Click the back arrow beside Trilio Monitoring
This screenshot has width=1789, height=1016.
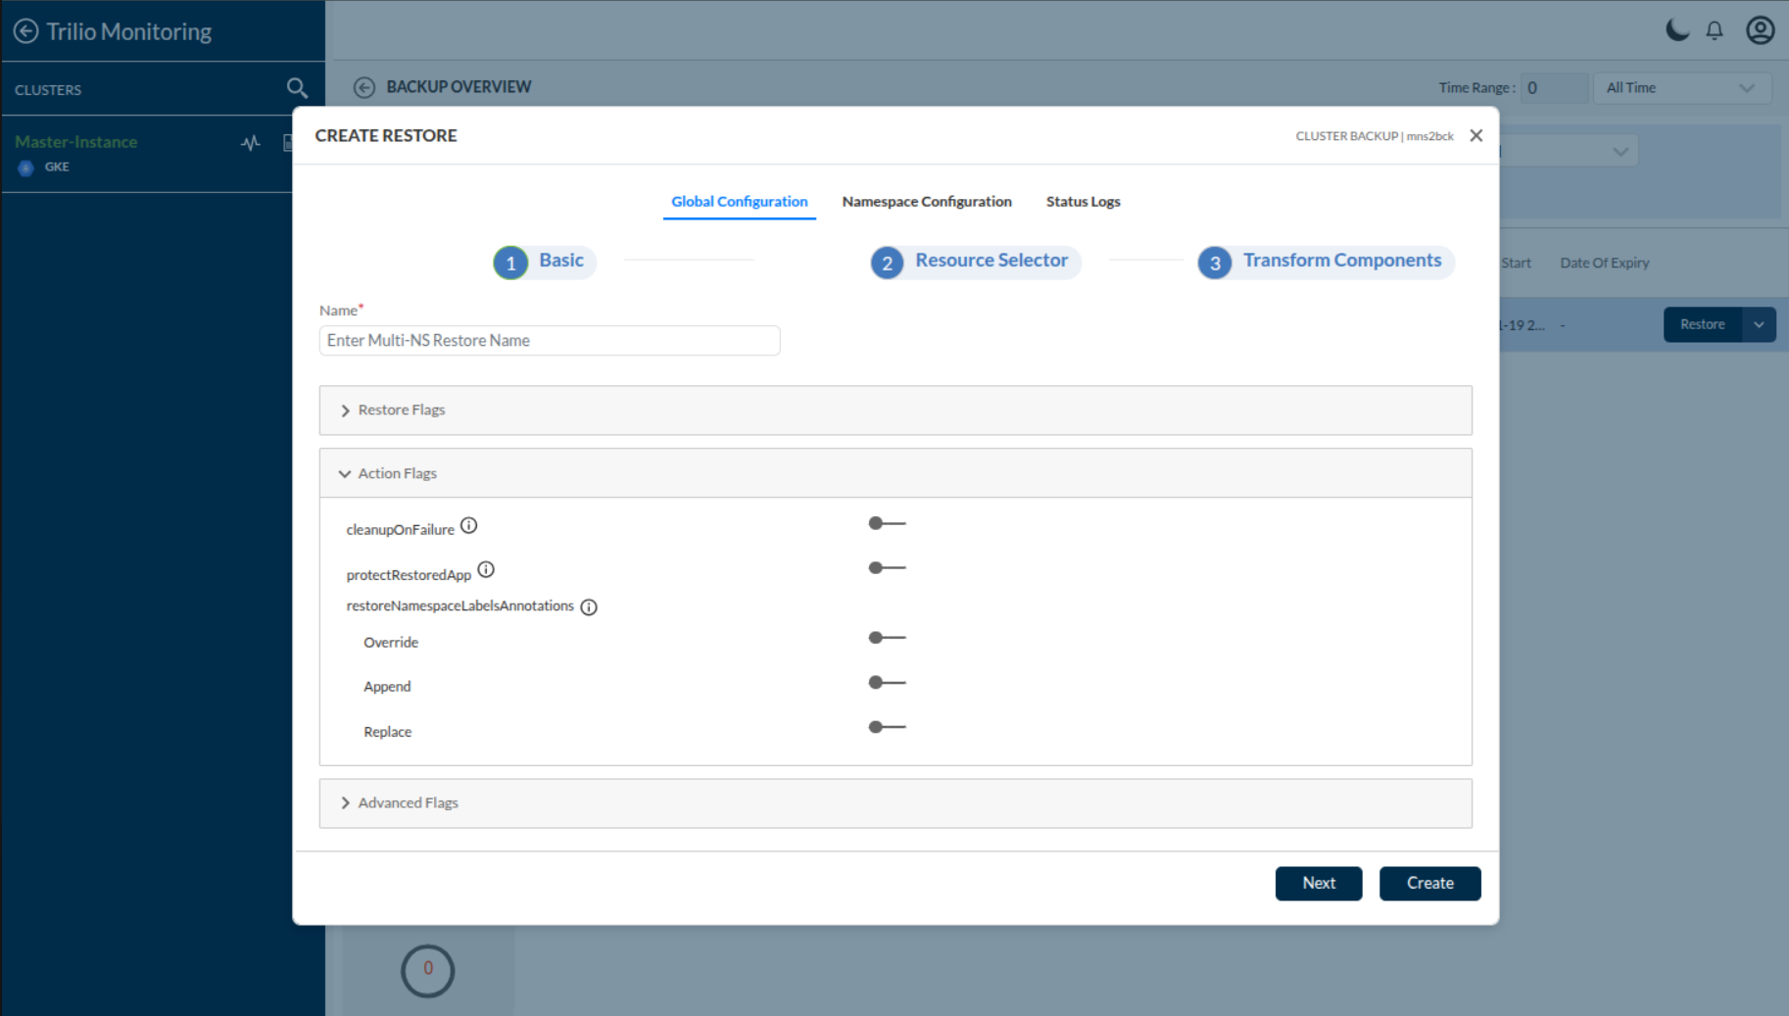pos(25,31)
